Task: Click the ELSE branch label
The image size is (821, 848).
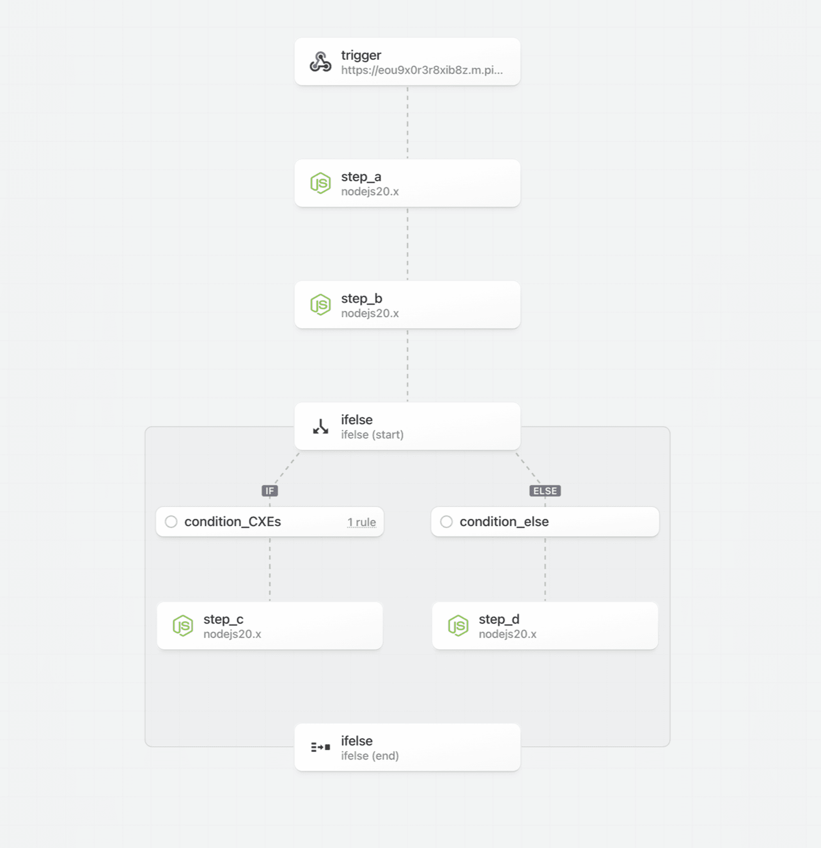Action: [545, 491]
